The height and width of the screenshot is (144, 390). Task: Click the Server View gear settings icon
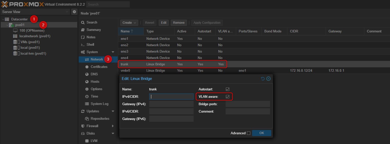(74, 12)
